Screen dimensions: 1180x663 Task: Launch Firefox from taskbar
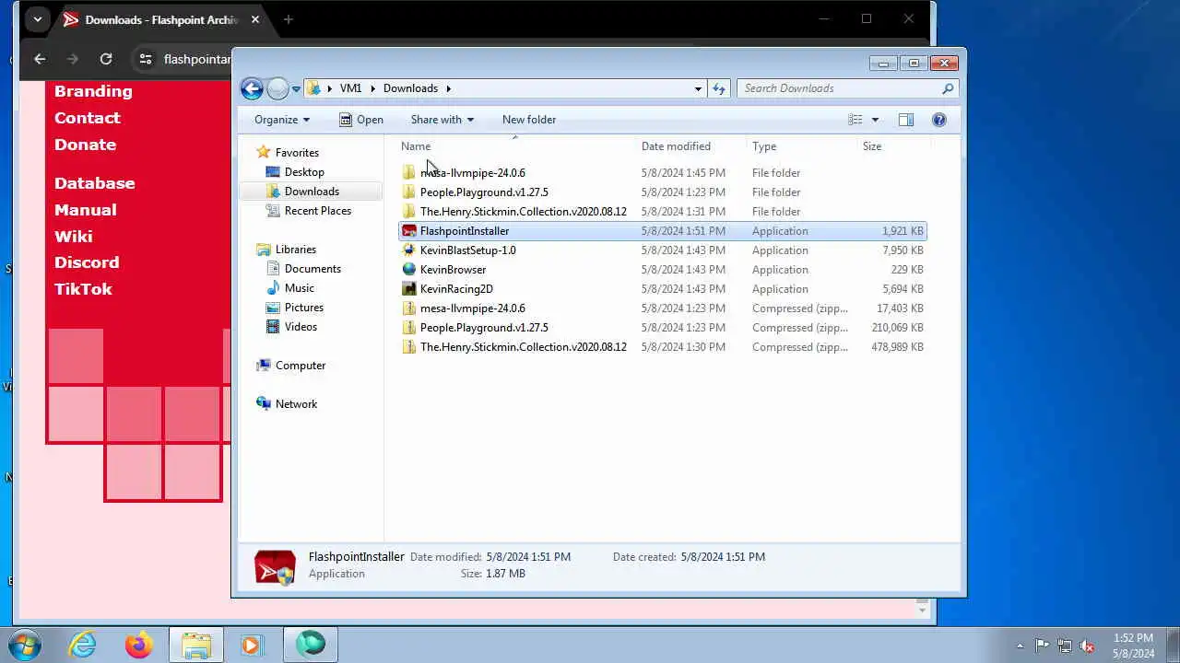click(139, 645)
